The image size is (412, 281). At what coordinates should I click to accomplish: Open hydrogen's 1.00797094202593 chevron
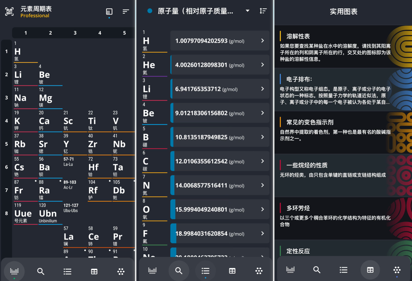[262, 40]
